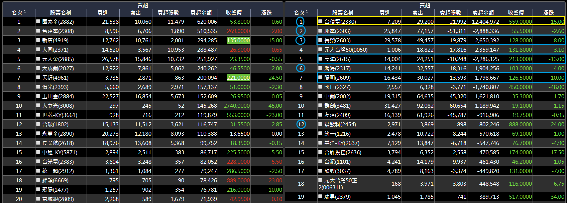The image size is (567, 203).
Task: Check the box beside 鴻海(2317)
Action: pyautogui.click(x=320, y=68)
